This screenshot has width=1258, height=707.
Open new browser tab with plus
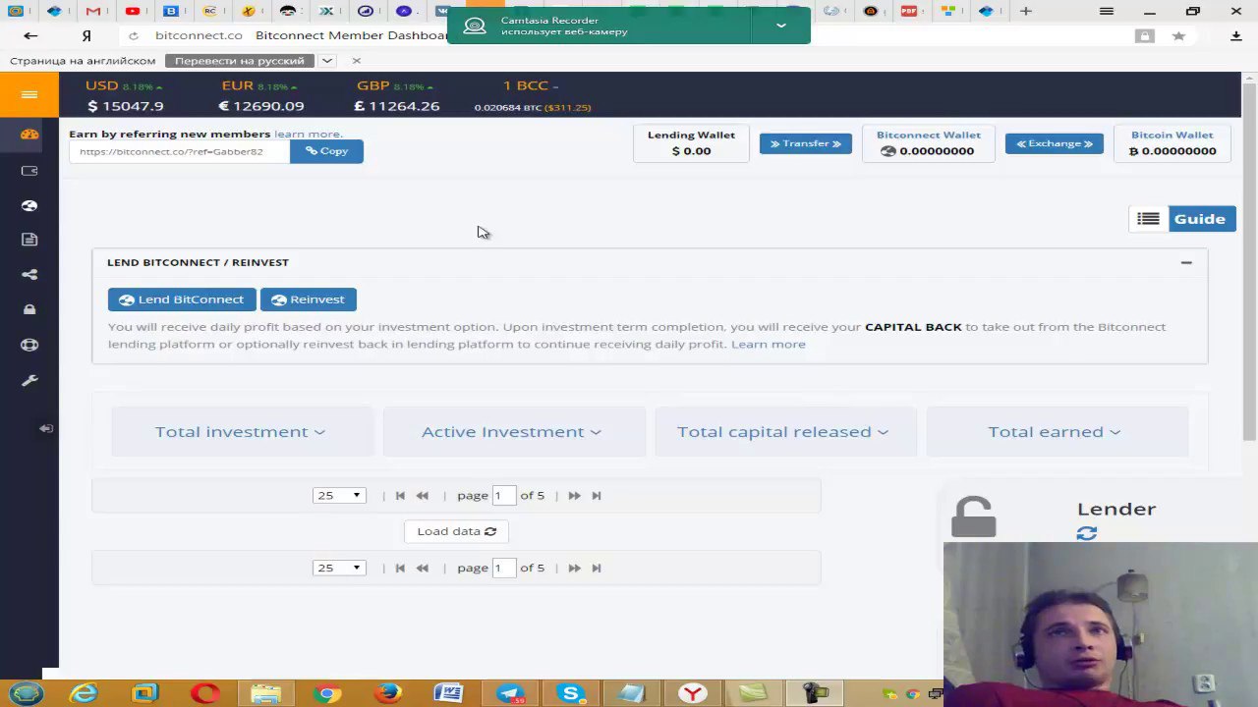point(1026,11)
